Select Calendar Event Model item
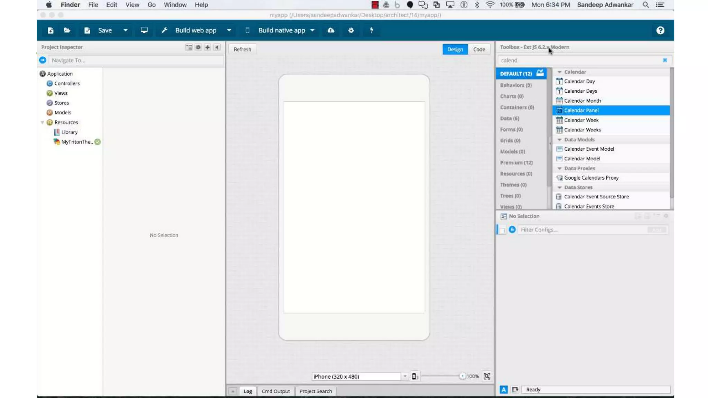Image resolution: width=708 pixels, height=398 pixels. pos(611,149)
